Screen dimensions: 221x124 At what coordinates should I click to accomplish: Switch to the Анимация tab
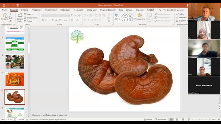point(78,10)
